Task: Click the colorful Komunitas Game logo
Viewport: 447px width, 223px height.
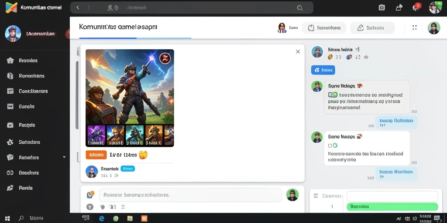Action: 11,8
